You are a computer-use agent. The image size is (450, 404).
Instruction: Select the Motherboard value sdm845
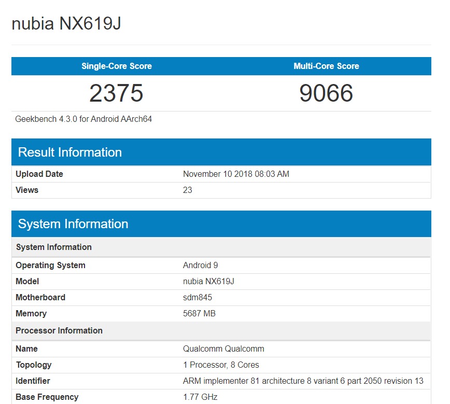click(198, 297)
